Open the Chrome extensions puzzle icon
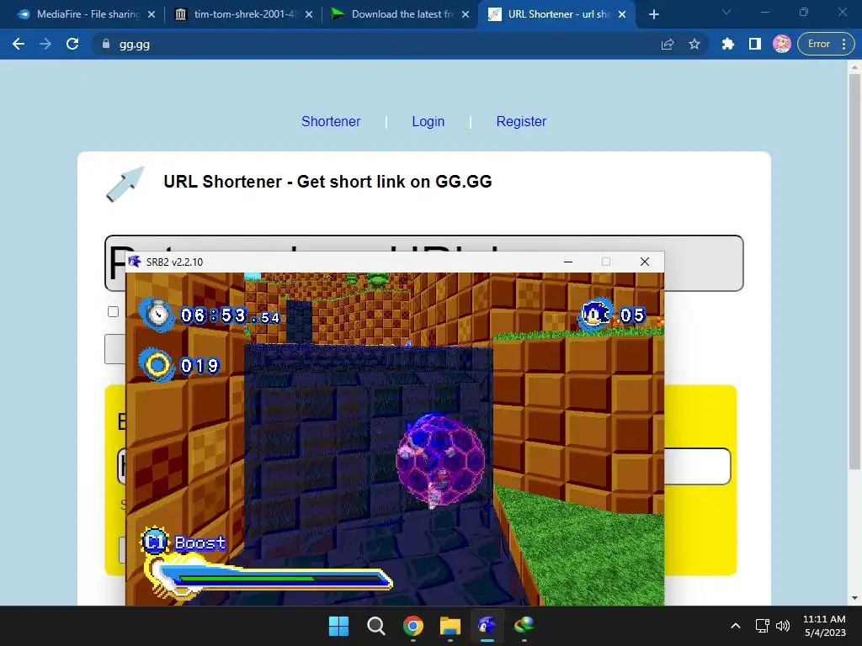 tap(728, 44)
